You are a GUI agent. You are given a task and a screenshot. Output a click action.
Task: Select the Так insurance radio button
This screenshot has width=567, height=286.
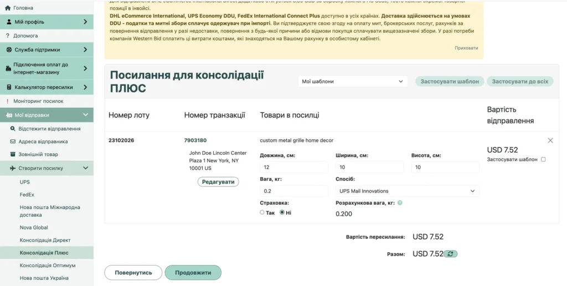coord(262,212)
